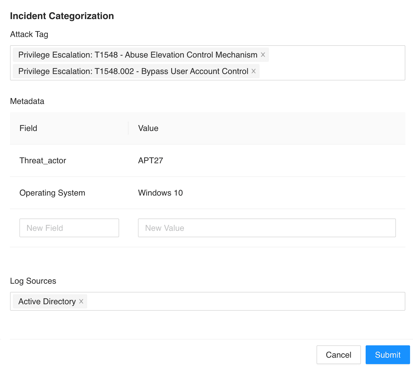Remove the T1548.002 Bypass User Account Control tag
Screen dimensions: 413x370
(x=254, y=71)
